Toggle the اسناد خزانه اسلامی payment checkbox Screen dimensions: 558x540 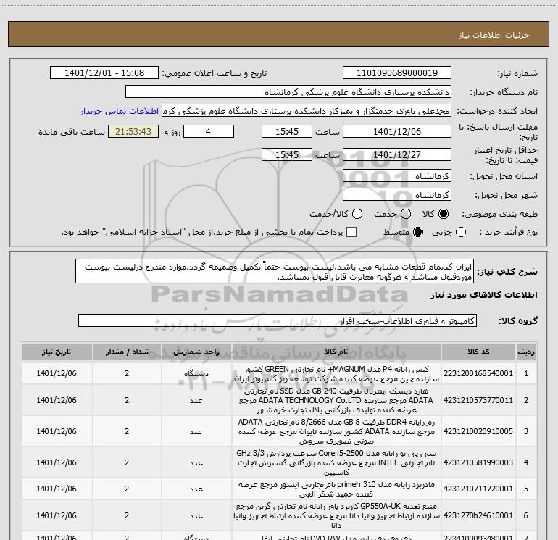(351, 232)
